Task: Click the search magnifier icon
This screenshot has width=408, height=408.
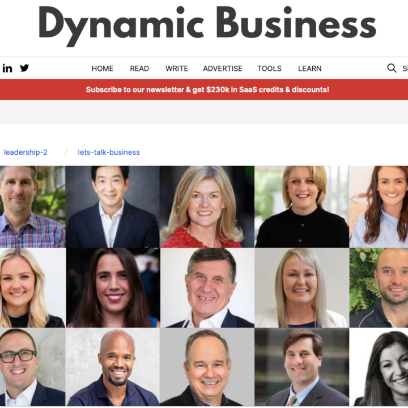Action: pyautogui.click(x=392, y=68)
